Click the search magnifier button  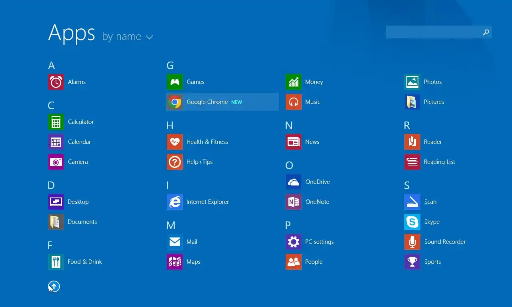click(x=486, y=32)
